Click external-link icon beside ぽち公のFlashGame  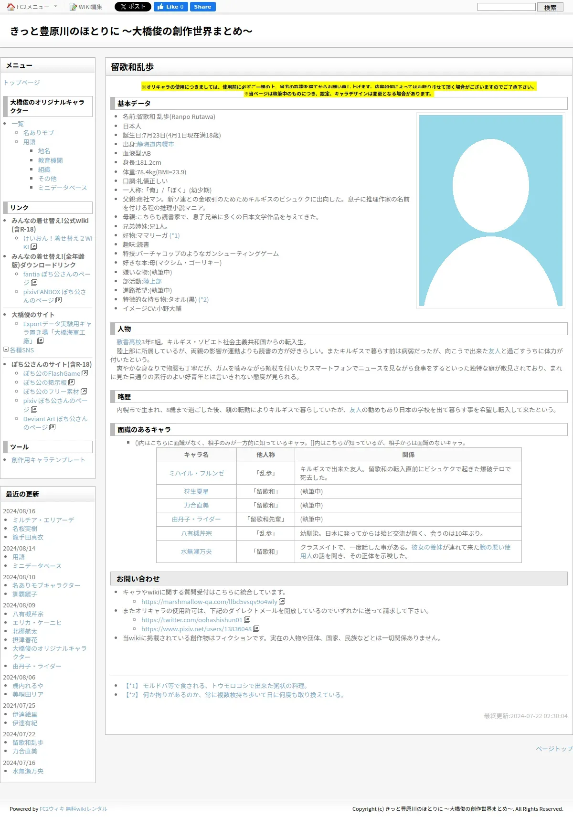(x=85, y=373)
